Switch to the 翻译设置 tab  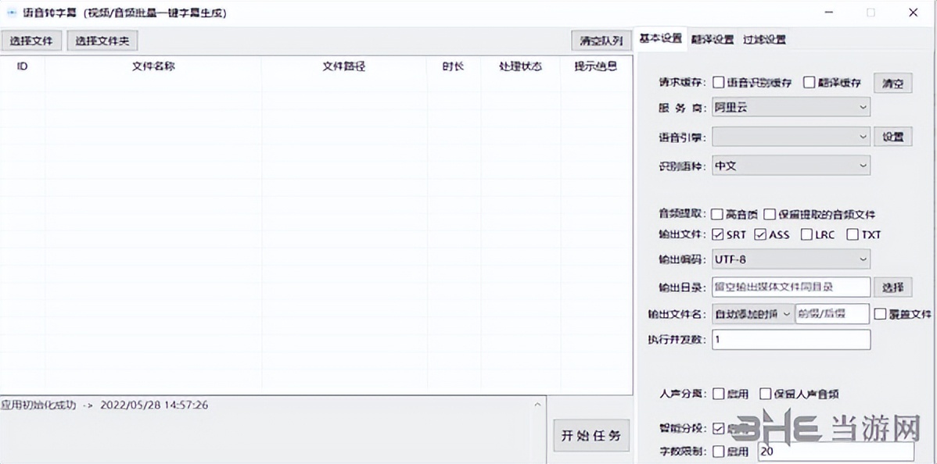pos(712,37)
